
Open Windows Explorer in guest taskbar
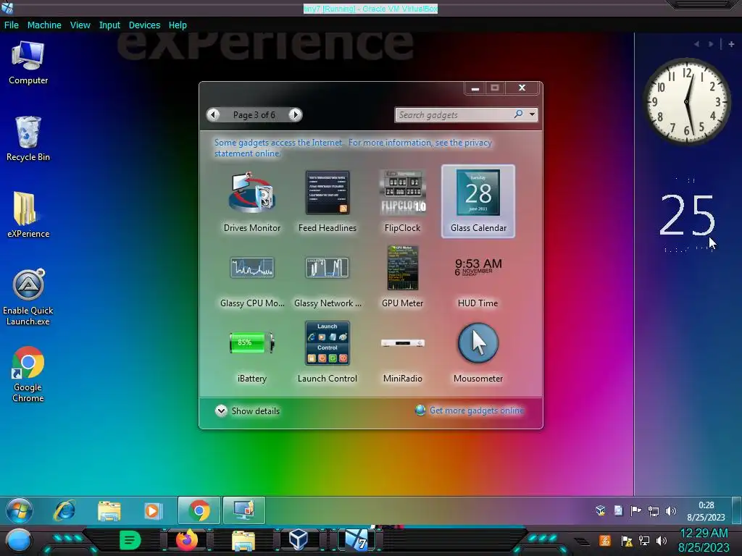[x=109, y=510]
